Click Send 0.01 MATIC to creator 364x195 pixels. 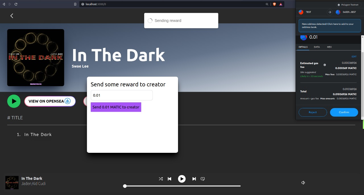(116, 107)
